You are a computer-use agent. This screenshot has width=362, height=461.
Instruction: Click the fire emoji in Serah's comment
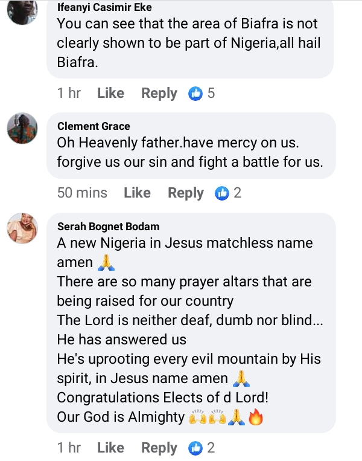coord(256,418)
